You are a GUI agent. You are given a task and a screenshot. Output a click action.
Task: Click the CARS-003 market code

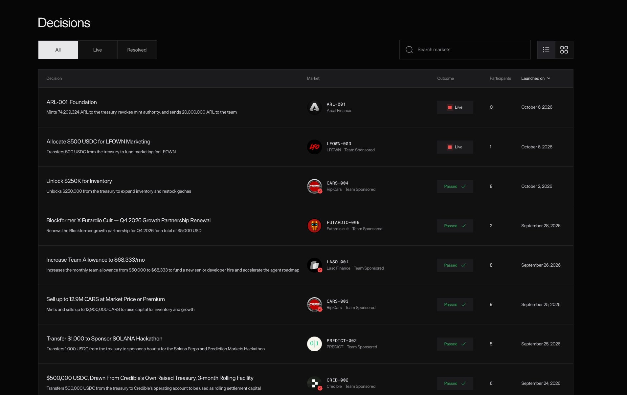337,301
